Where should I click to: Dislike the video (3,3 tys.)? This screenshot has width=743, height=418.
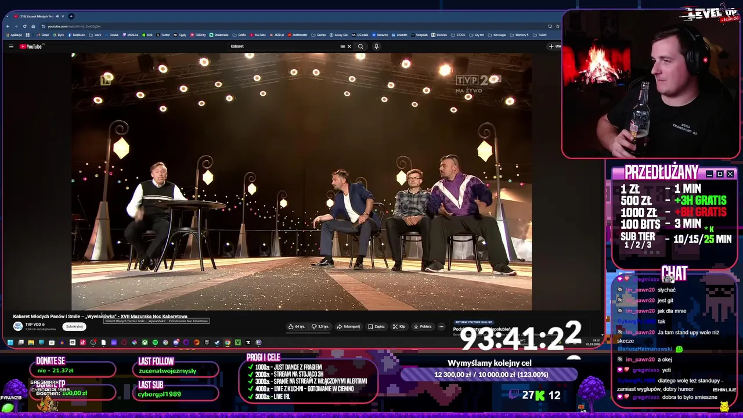(x=320, y=326)
